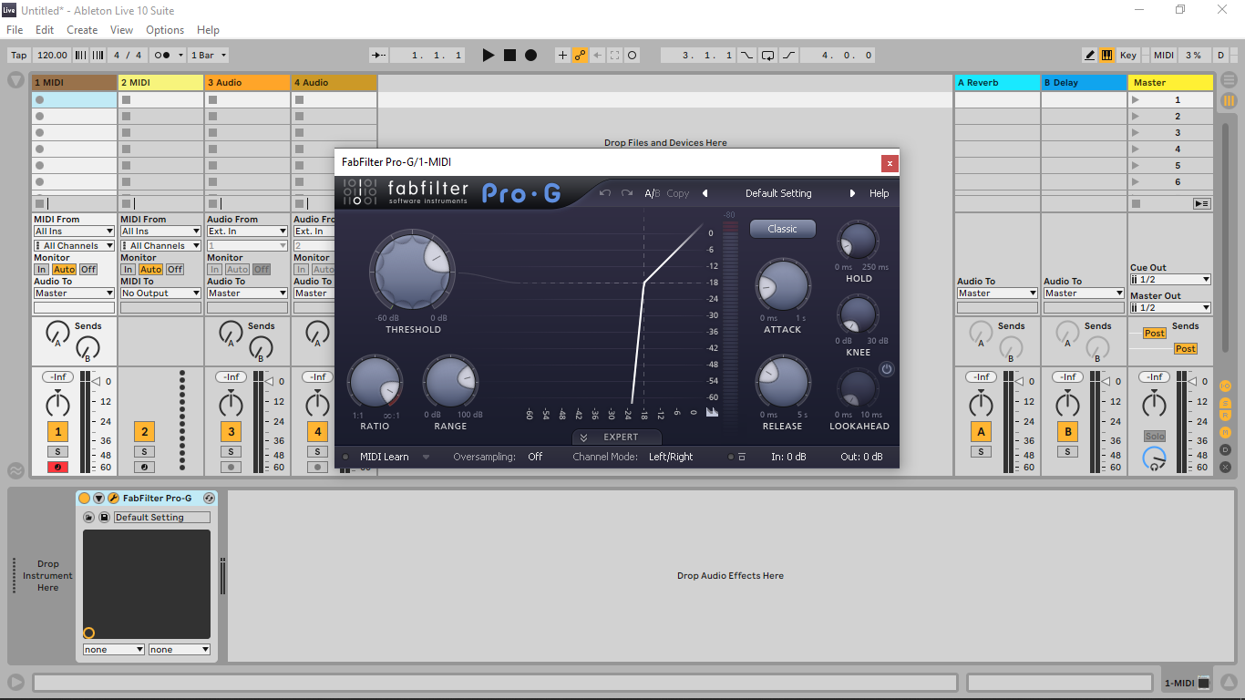Click the Pro-G level meter scale icon
Viewport: 1245px width, 700px height.
coord(712,412)
